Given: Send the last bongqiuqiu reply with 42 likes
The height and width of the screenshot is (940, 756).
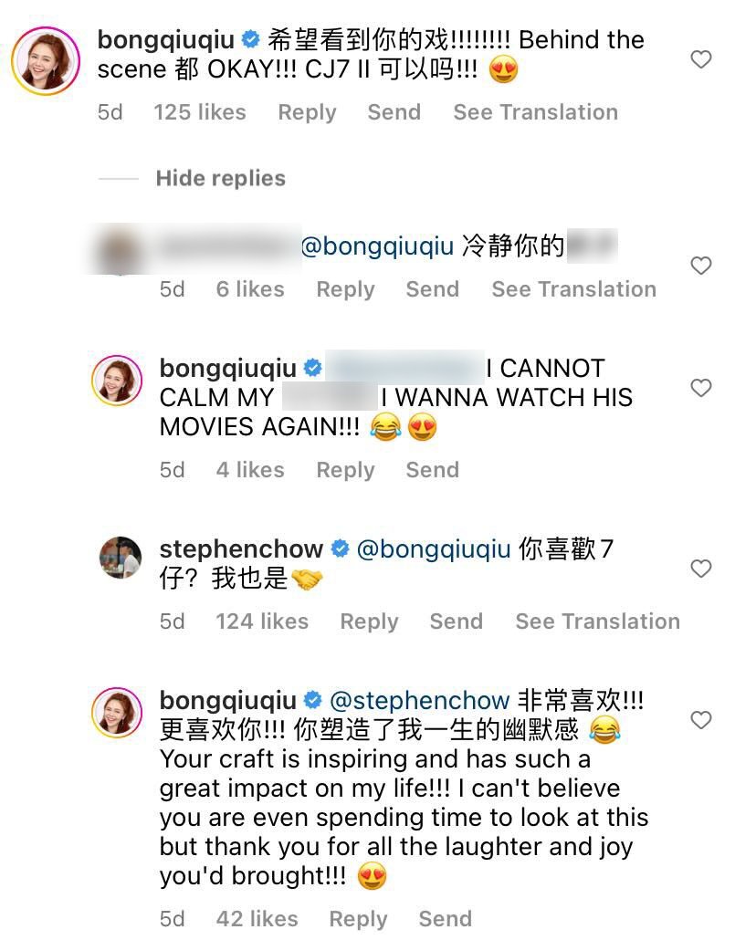Looking at the screenshot, I should pyautogui.click(x=445, y=919).
